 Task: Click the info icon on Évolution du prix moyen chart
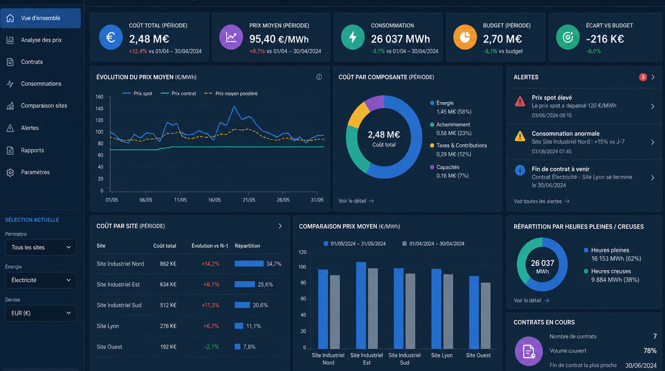click(319, 77)
